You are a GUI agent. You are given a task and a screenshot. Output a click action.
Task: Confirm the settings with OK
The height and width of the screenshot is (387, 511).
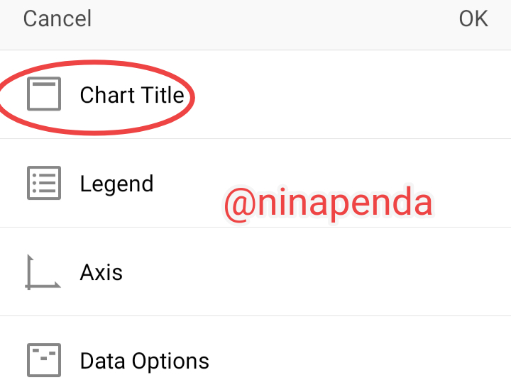[473, 18]
